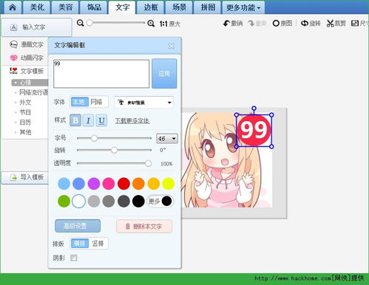The width and height of the screenshot is (369, 285).
Task: Open 更多 more colors picker
Action: [160, 202]
